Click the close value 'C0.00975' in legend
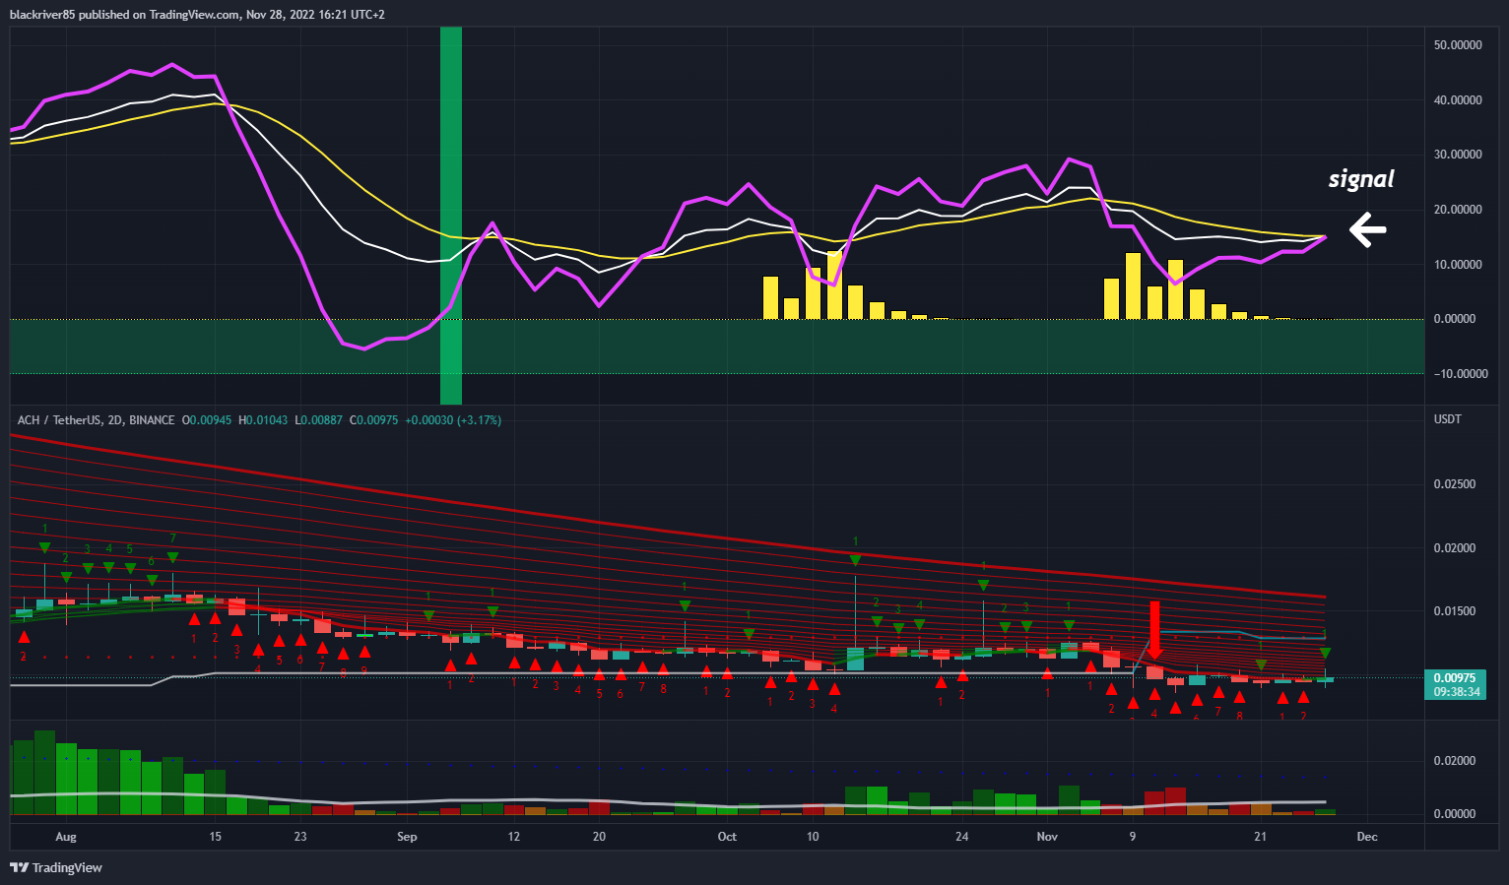 click(x=373, y=420)
